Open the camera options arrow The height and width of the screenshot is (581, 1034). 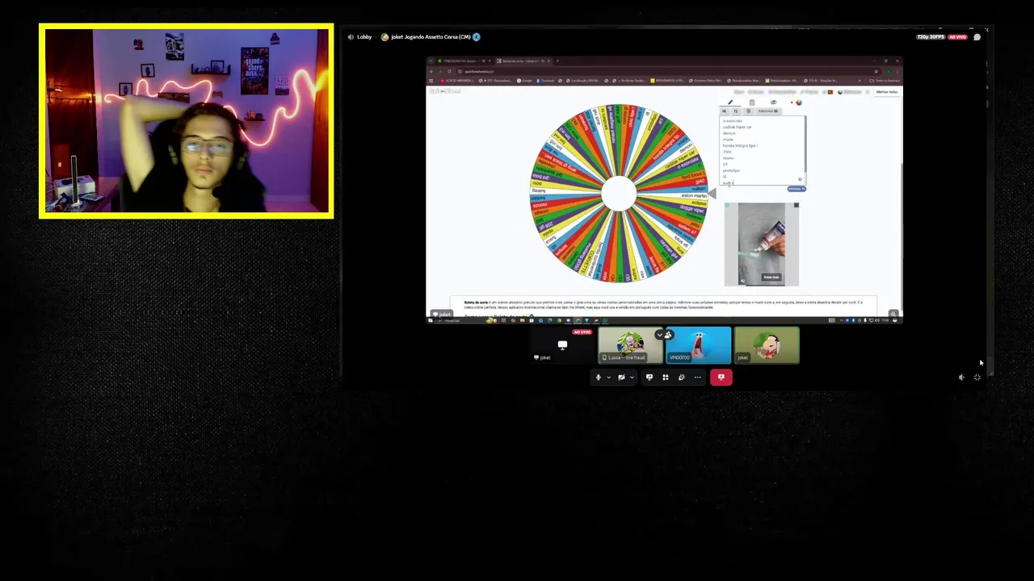coord(631,377)
